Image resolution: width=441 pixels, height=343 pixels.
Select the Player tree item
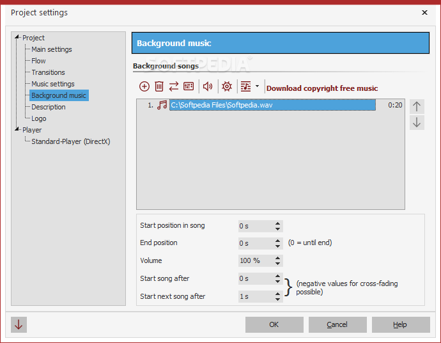click(32, 130)
